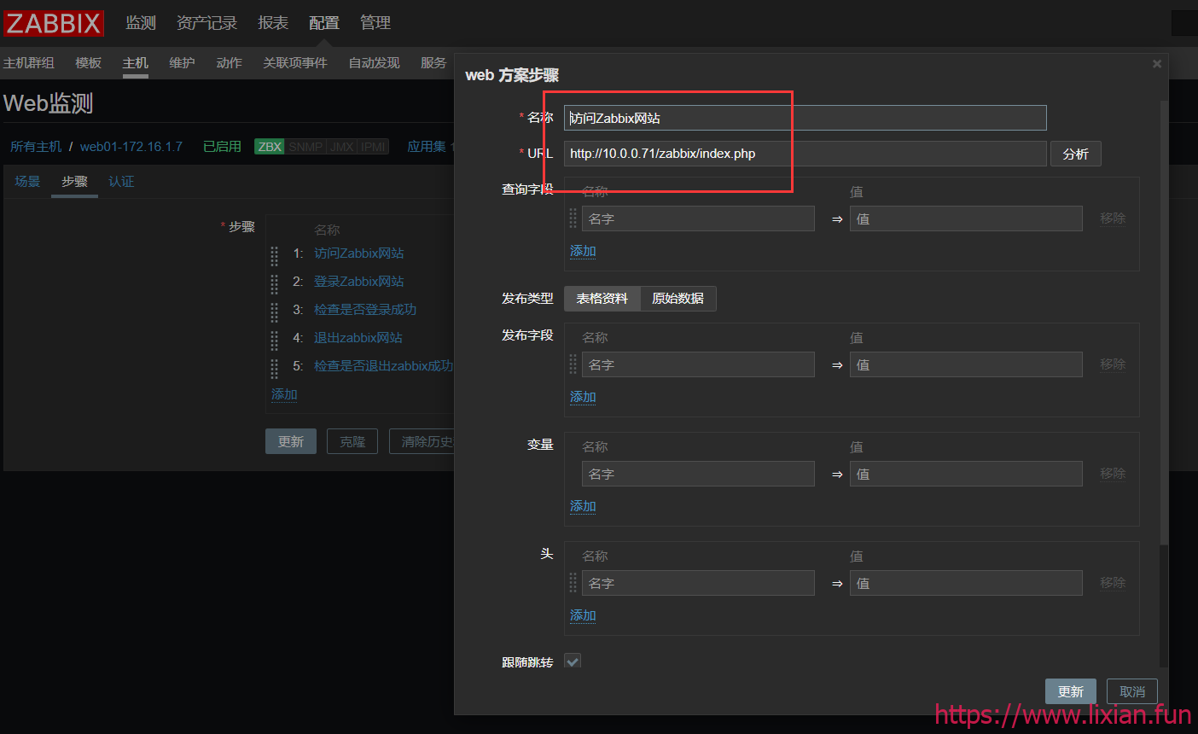Focus 发布字段 名字 input
Screen dimensions: 1198x734
pyautogui.click(x=698, y=364)
